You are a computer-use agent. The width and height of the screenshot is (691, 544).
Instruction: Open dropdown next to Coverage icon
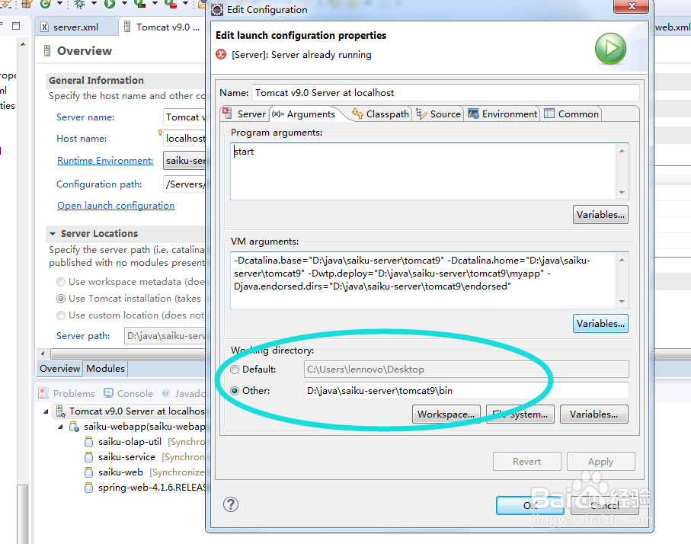pyautogui.click(x=155, y=4)
